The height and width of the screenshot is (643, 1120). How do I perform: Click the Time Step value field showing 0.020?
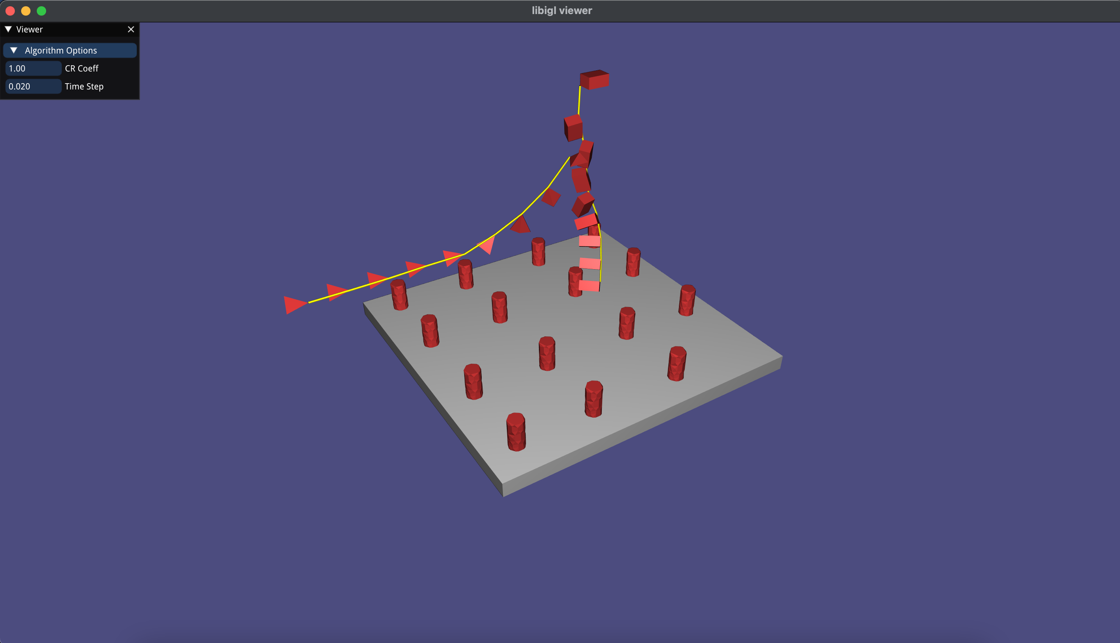33,87
